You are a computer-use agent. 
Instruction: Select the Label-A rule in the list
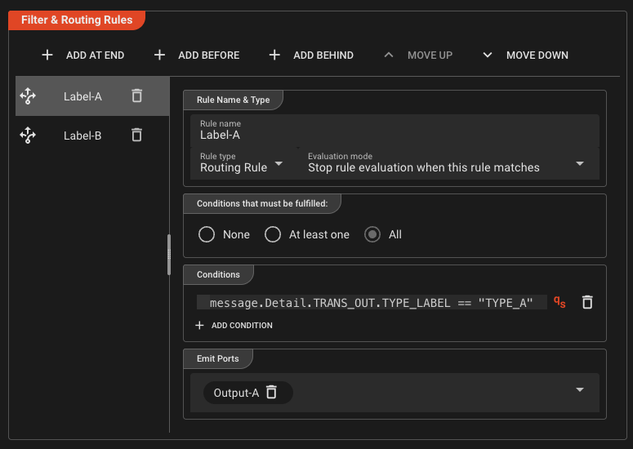[82, 96]
